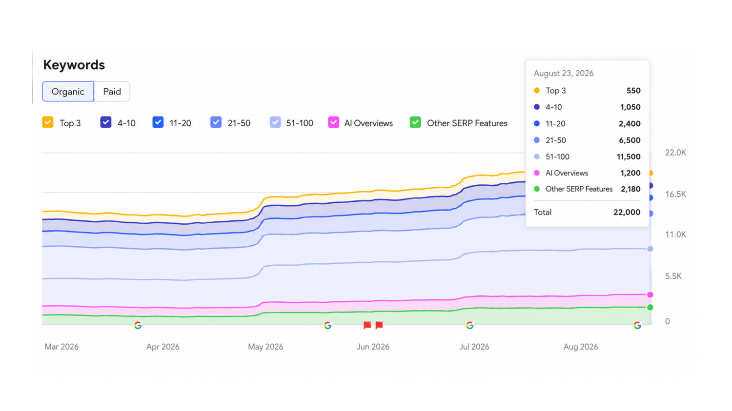The height and width of the screenshot is (411, 732).
Task: Click the Keywords heading
Action: point(74,65)
